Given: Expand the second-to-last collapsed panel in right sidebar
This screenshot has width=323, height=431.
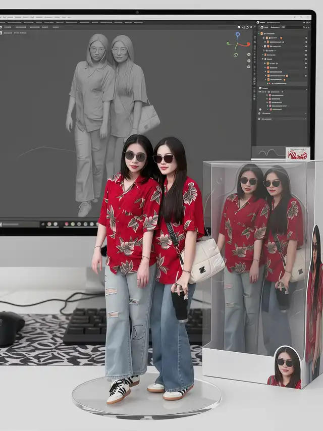Looking at the screenshot, I should point(260,114).
